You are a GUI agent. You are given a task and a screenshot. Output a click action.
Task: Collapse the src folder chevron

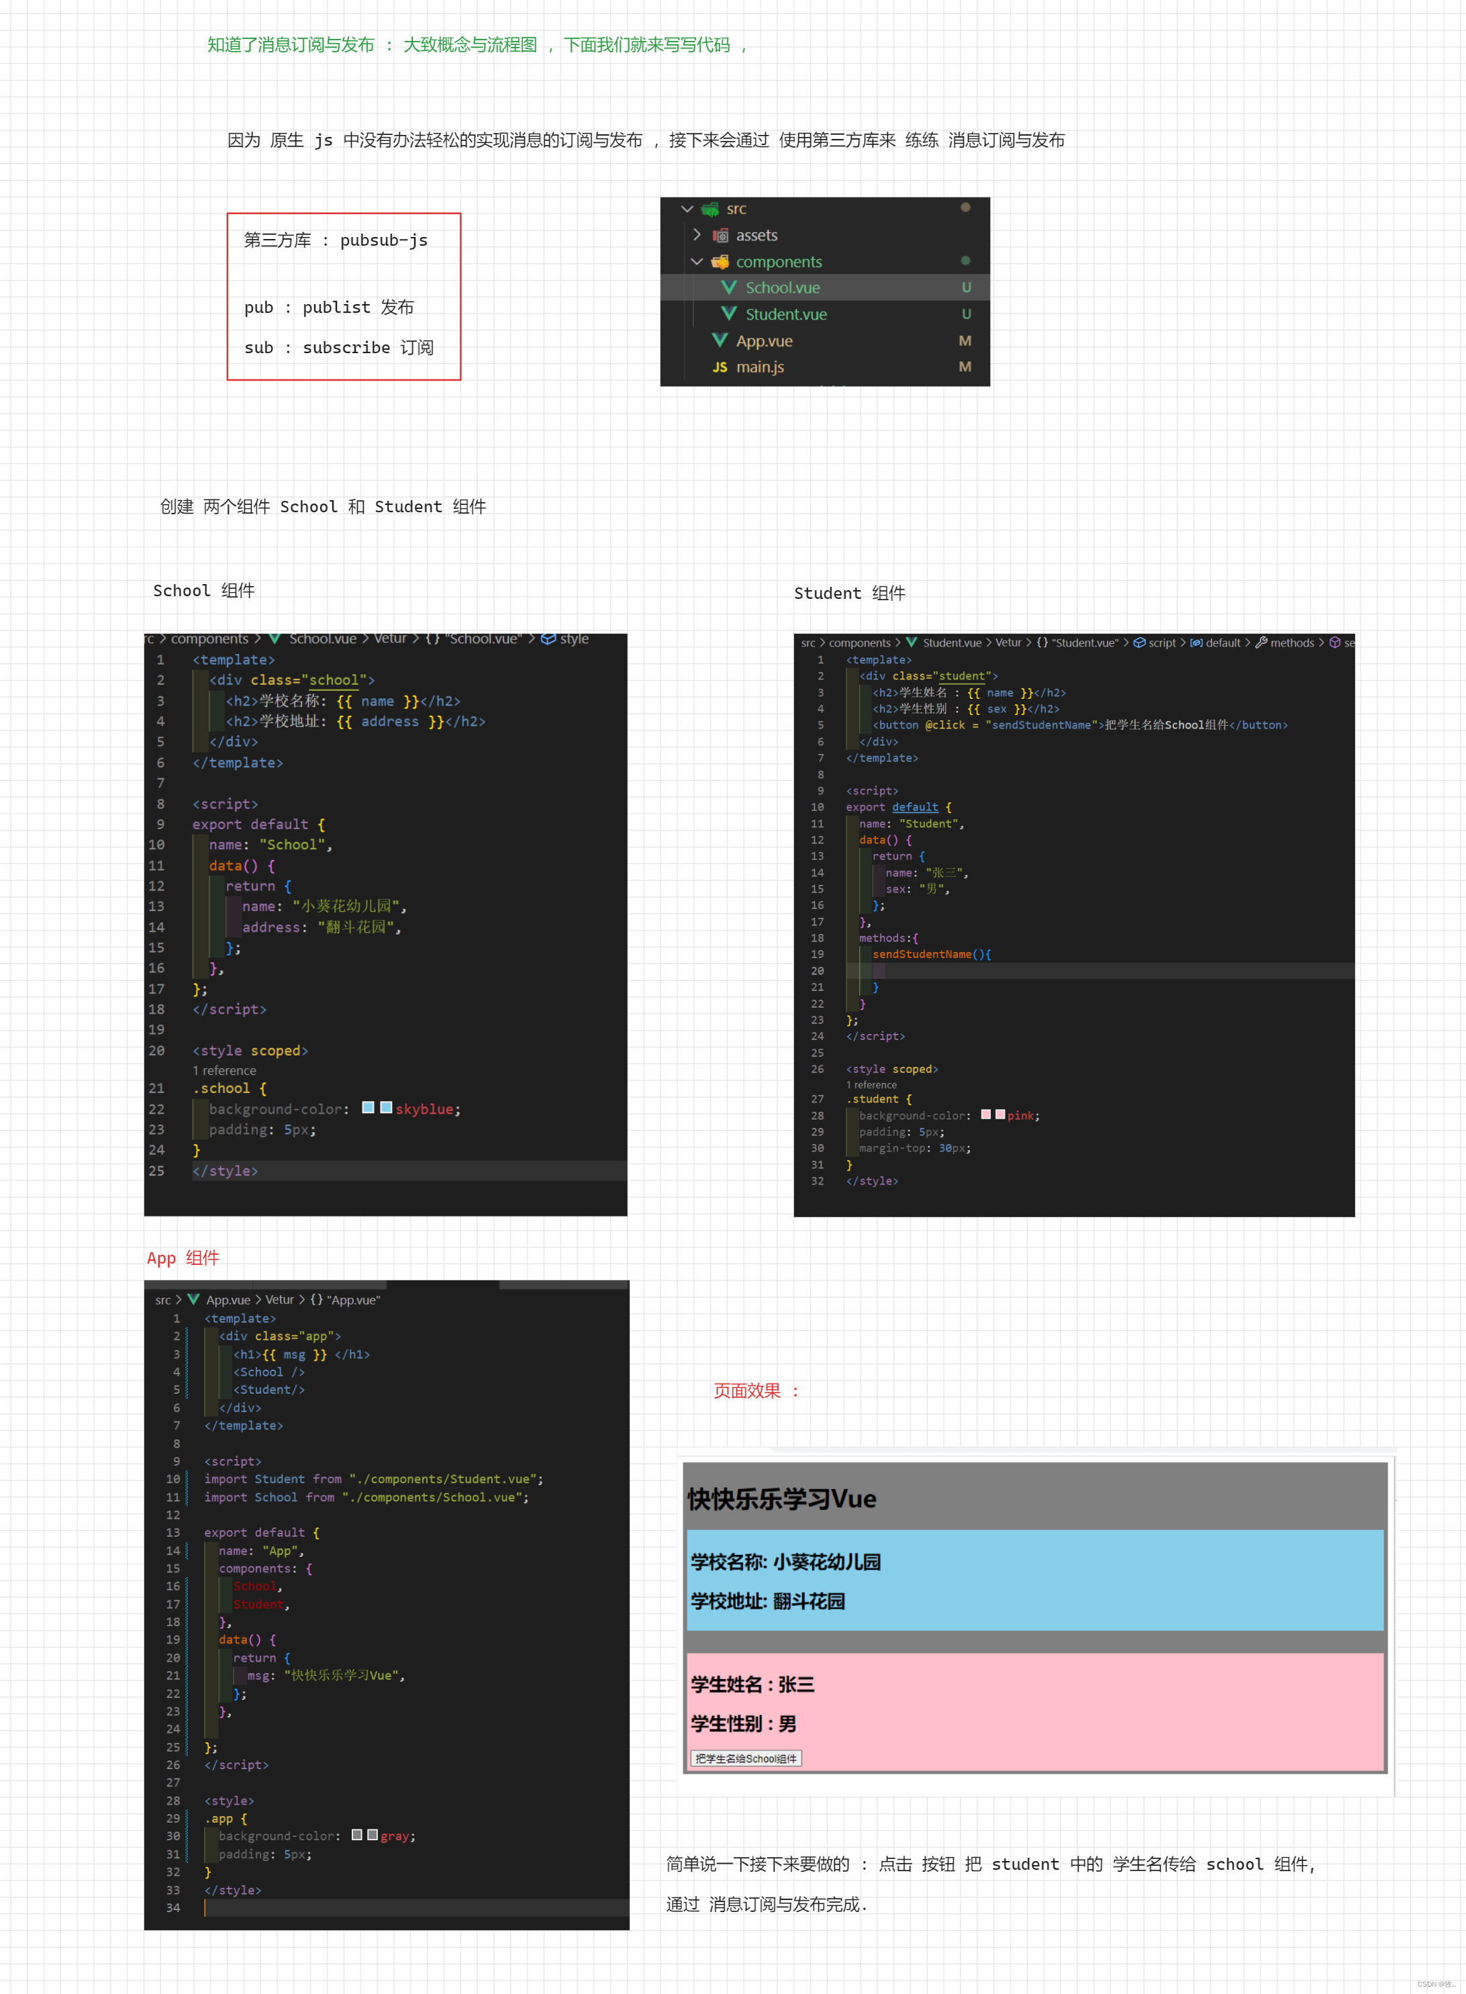click(x=687, y=209)
